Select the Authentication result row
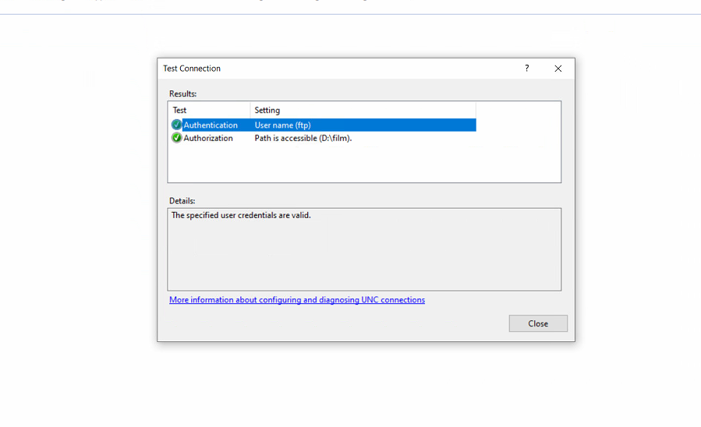Image resolution: width=701 pixels, height=427 pixels. [x=211, y=125]
